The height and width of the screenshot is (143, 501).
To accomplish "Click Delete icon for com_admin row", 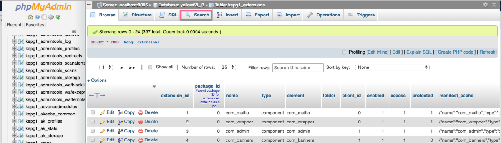I will 141,131.
